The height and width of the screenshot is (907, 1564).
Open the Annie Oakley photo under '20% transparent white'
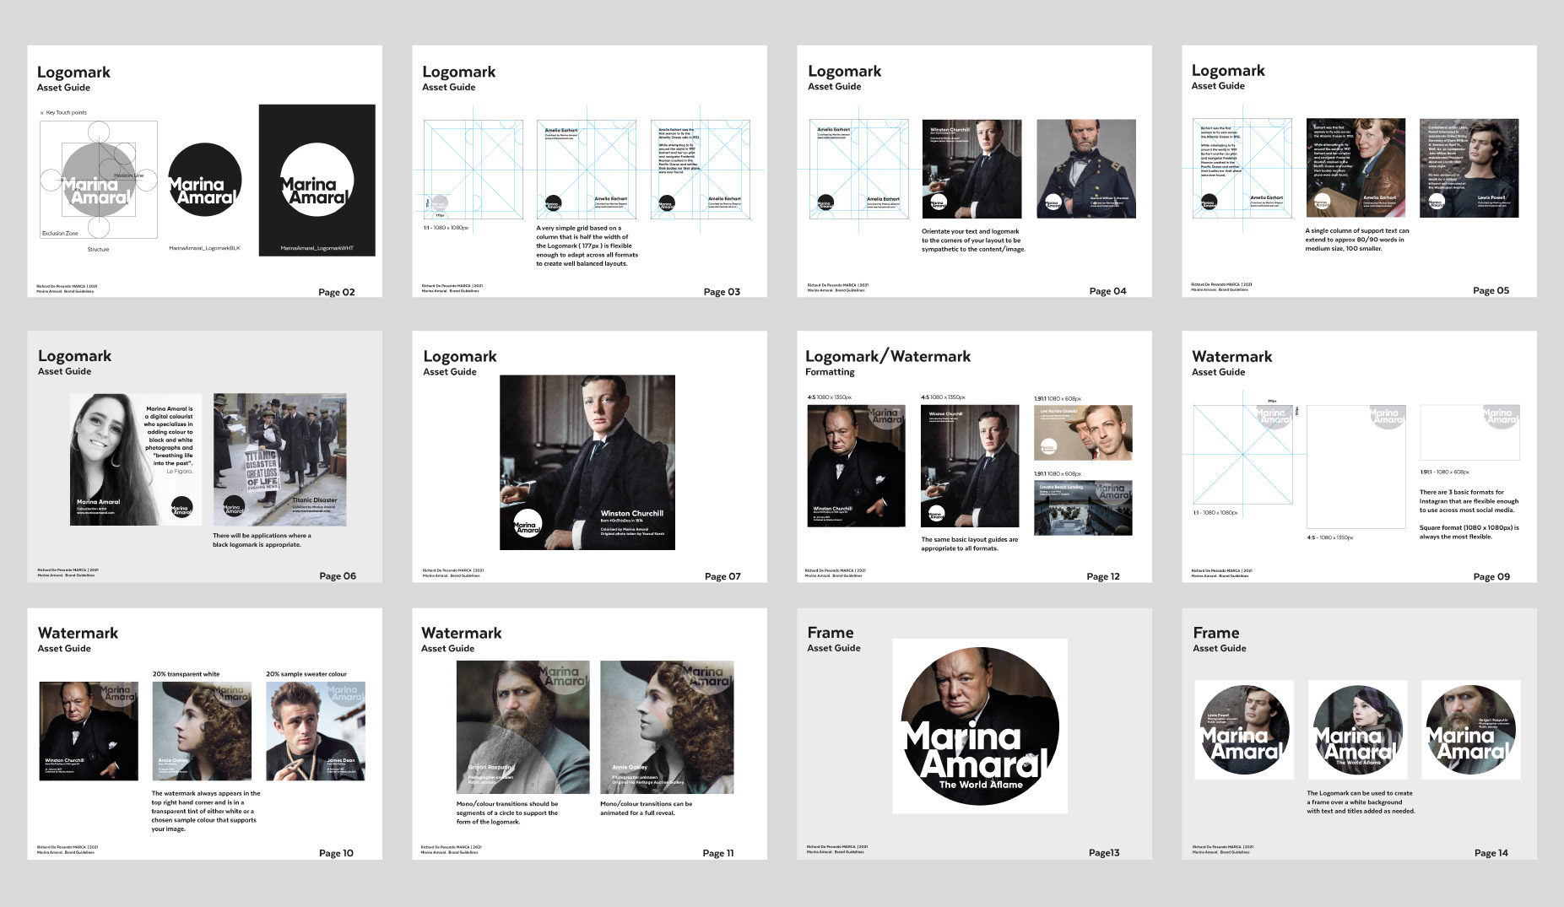202,731
